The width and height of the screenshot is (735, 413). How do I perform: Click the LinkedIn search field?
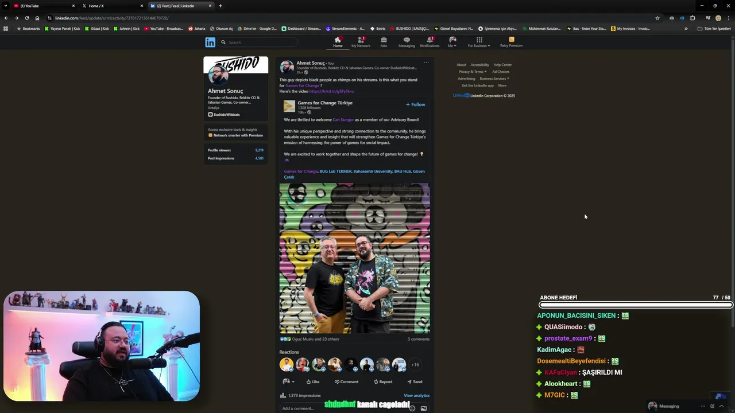tap(258, 42)
